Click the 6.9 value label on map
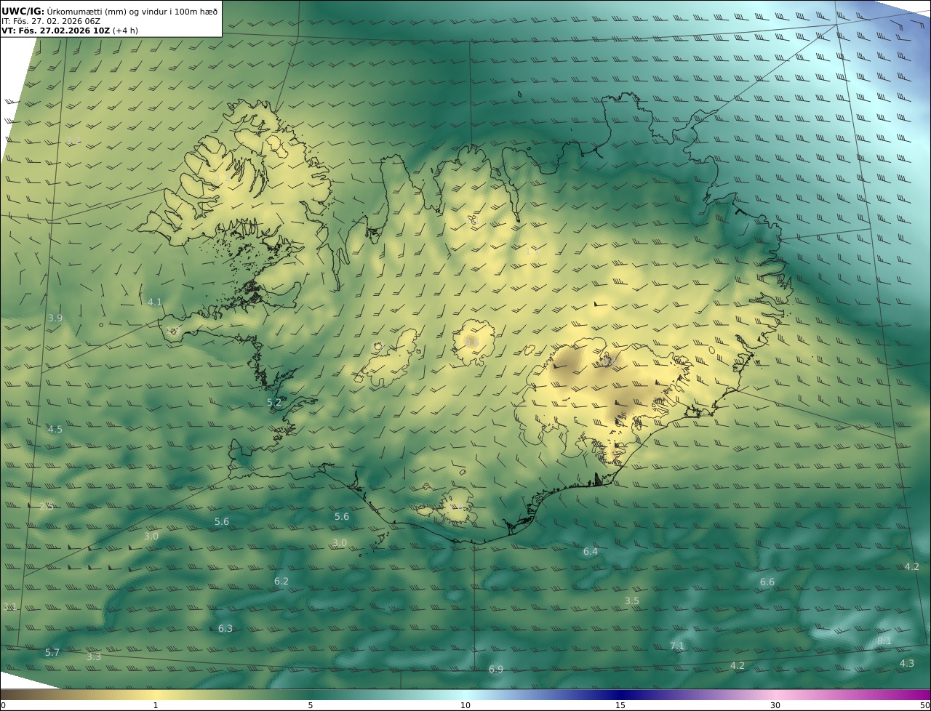This screenshot has height=711, width=931. [496, 669]
